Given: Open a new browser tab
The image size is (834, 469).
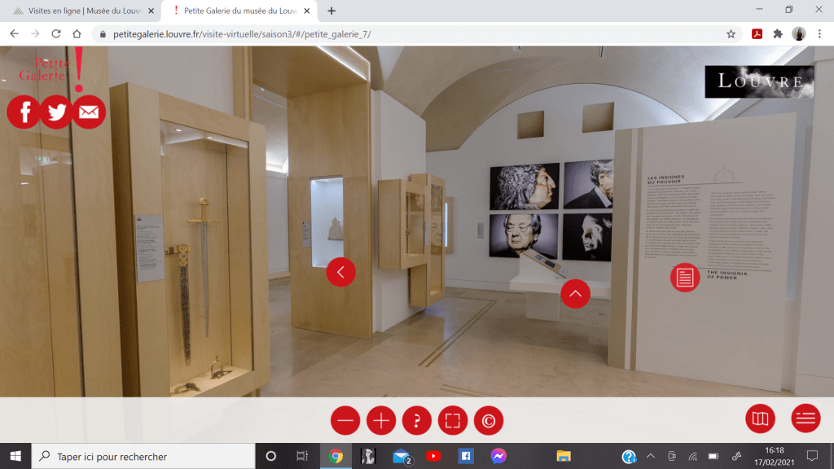Looking at the screenshot, I should tap(331, 11).
